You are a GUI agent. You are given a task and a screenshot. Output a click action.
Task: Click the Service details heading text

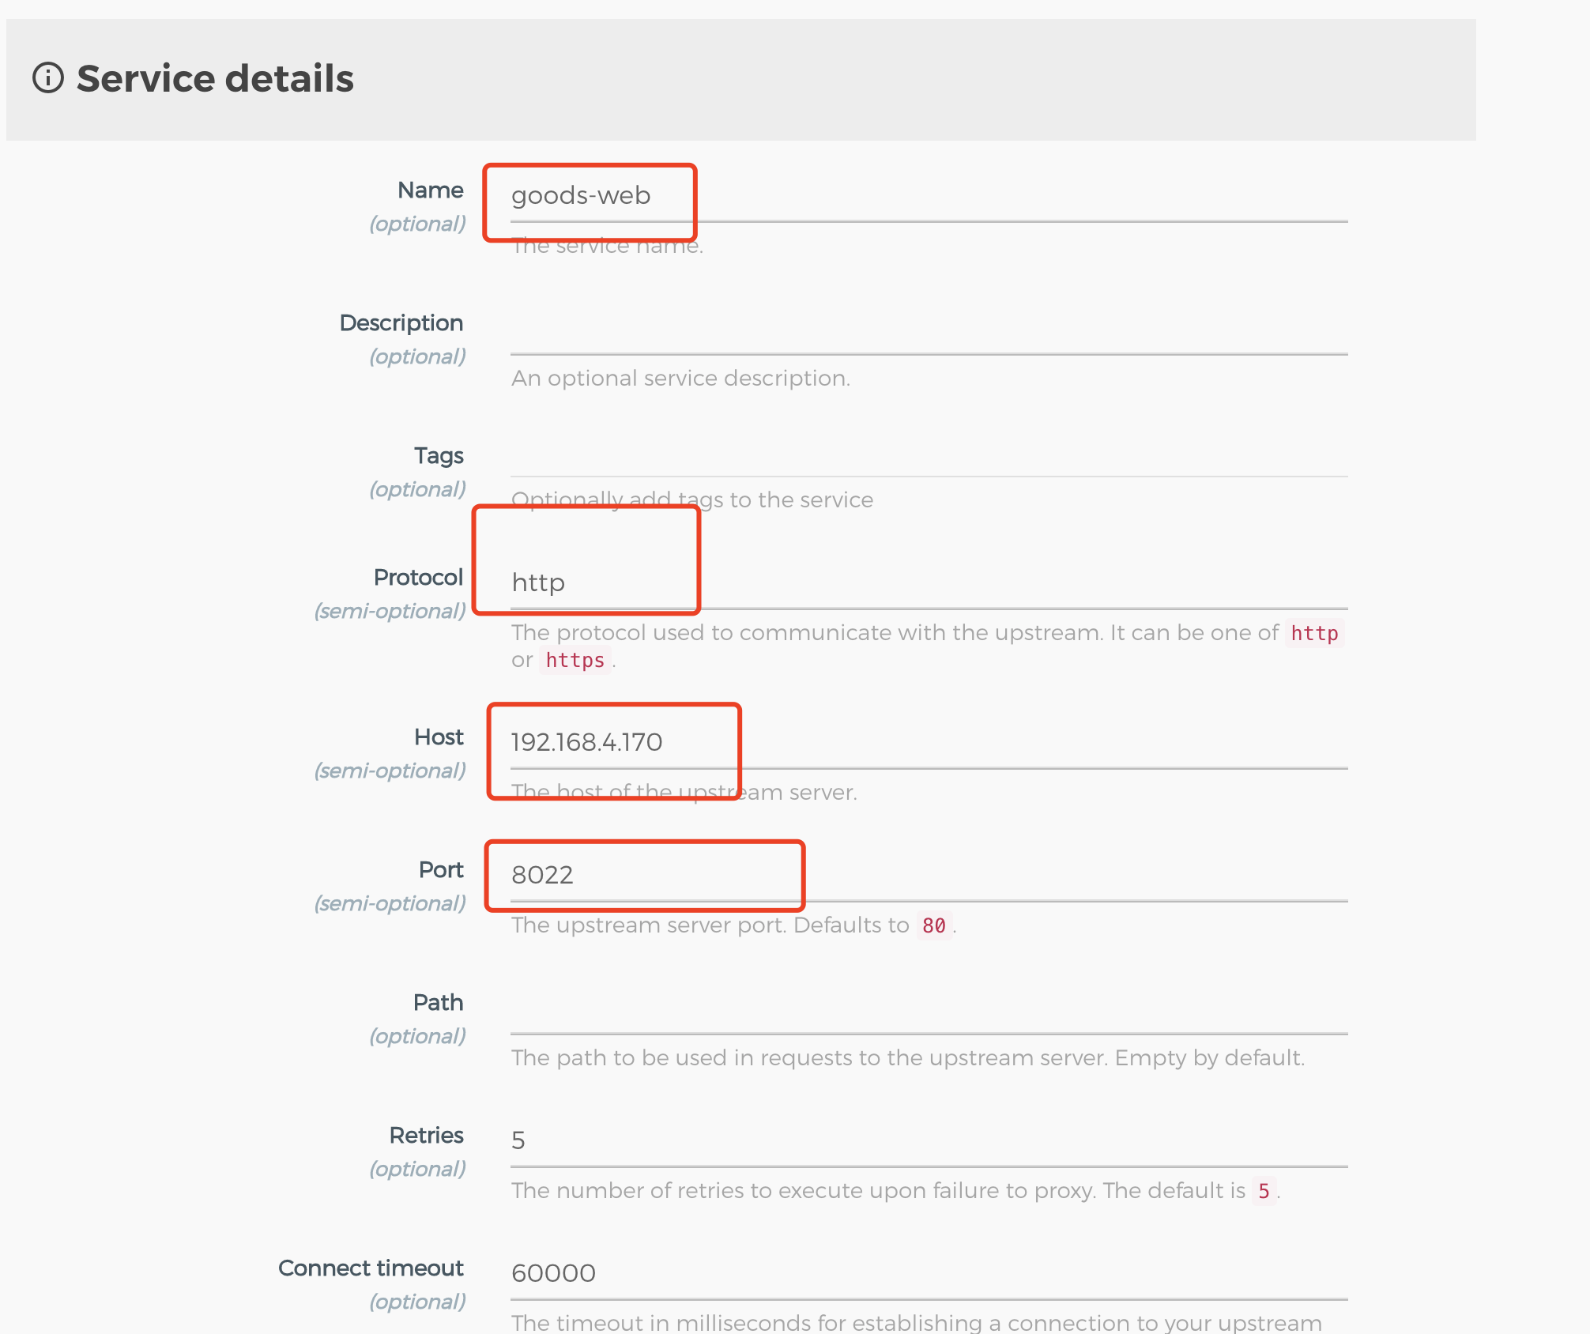(x=215, y=78)
